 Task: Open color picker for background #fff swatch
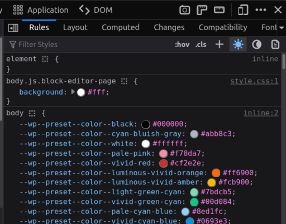tap(81, 92)
